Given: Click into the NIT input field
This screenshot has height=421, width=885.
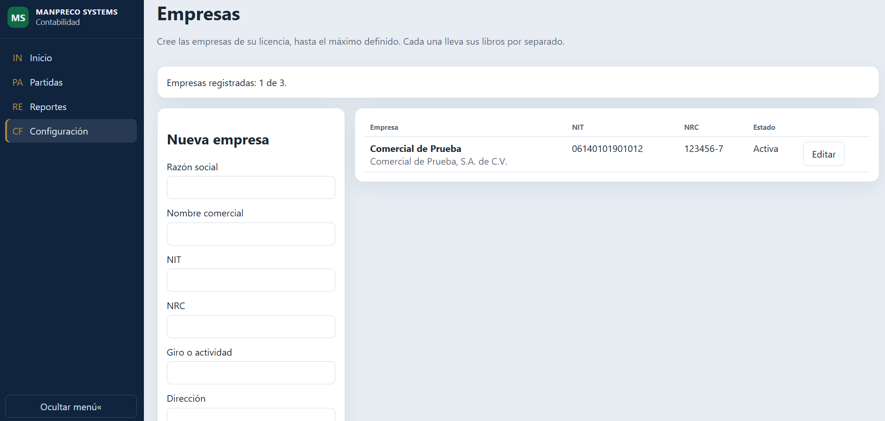Looking at the screenshot, I should click(x=251, y=280).
